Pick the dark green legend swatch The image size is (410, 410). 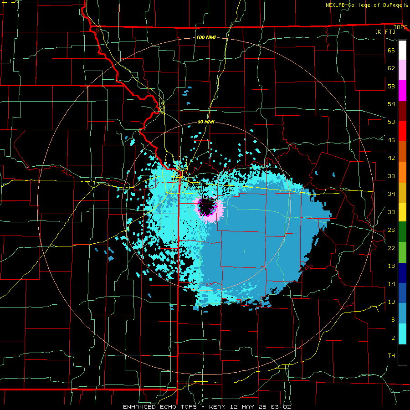402,232
